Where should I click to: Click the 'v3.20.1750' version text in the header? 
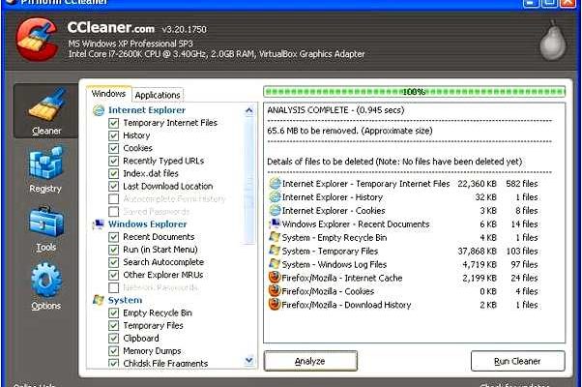coord(184,29)
